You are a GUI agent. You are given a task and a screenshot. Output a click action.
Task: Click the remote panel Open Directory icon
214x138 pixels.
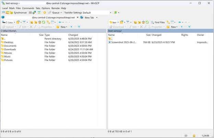[121, 22]
